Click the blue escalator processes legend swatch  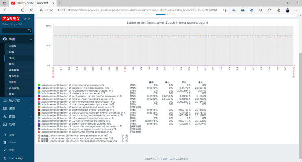(39, 88)
